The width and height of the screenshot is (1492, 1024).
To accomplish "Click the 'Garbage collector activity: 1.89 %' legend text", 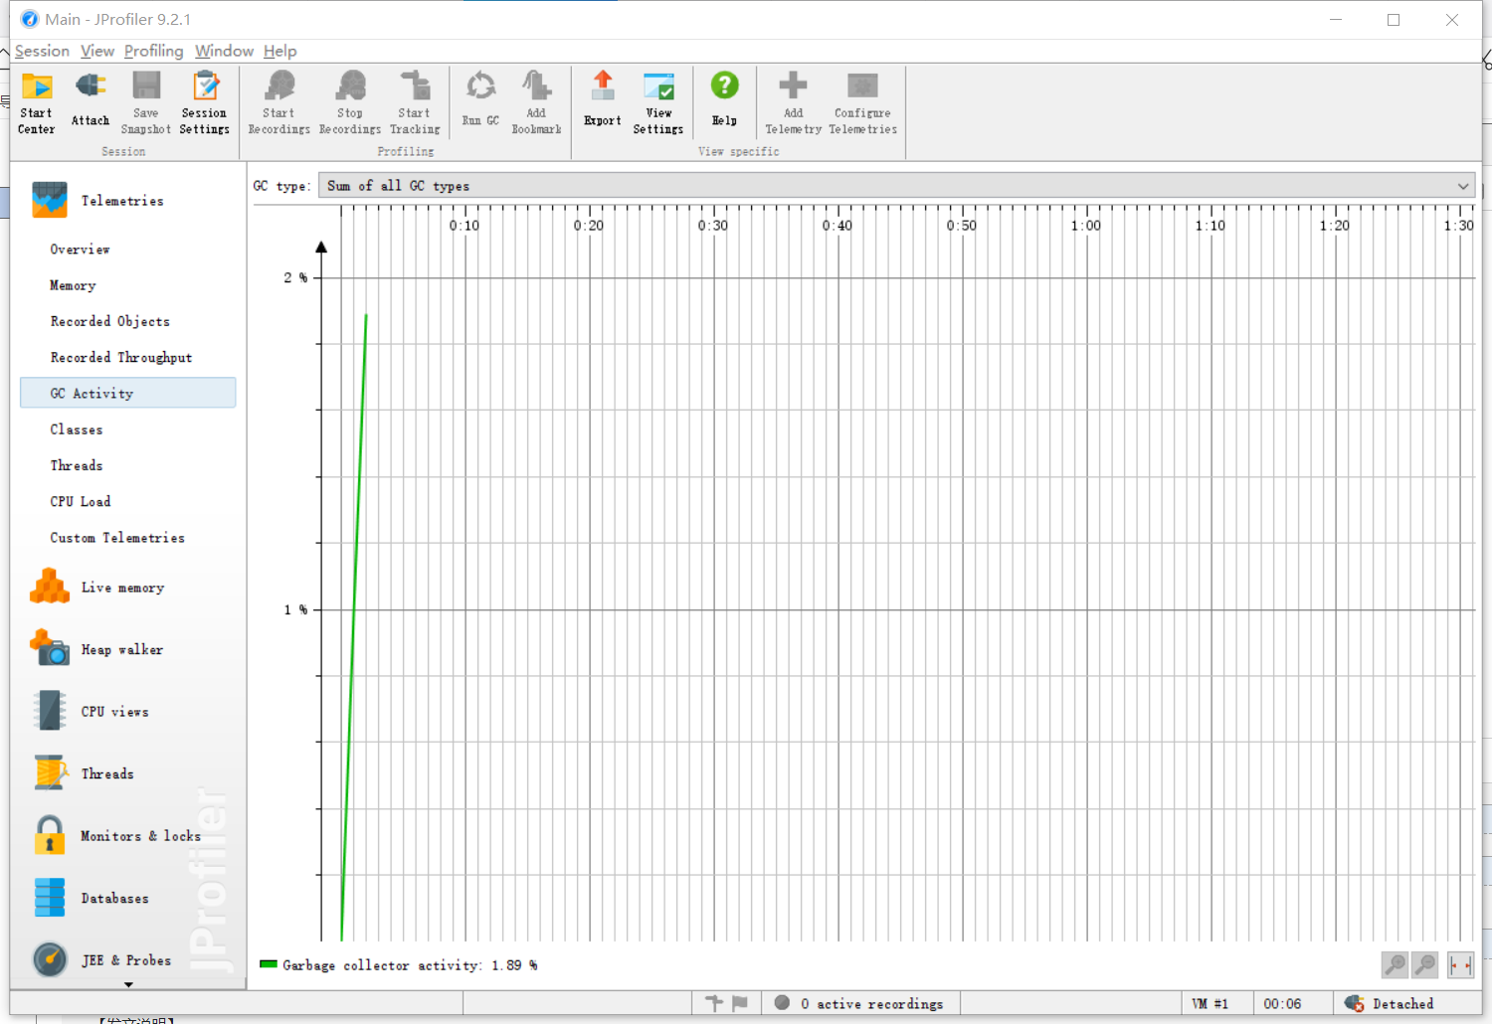I will (x=410, y=965).
